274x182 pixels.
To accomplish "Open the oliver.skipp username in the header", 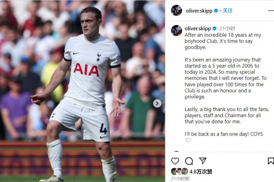I will [x=199, y=11].
